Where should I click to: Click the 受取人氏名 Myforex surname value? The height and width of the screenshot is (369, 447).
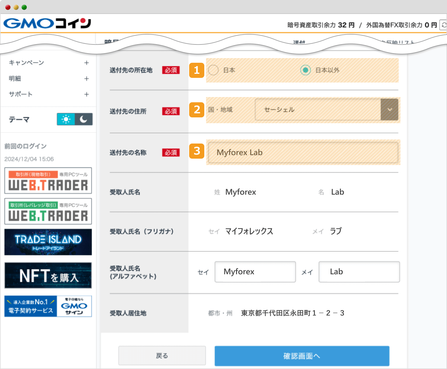(x=241, y=192)
